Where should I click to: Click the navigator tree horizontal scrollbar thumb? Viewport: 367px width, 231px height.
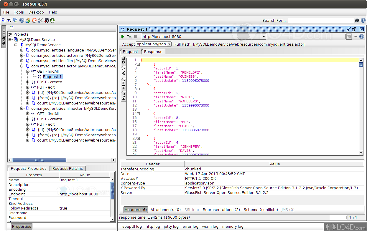tap(39, 160)
